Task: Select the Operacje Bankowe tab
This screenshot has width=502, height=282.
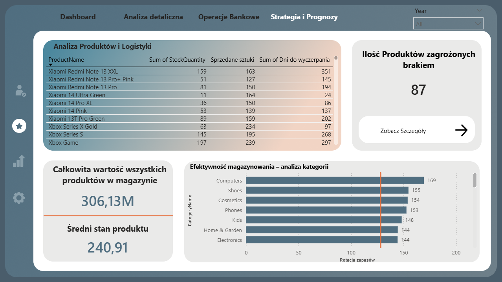Action: point(229,17)
